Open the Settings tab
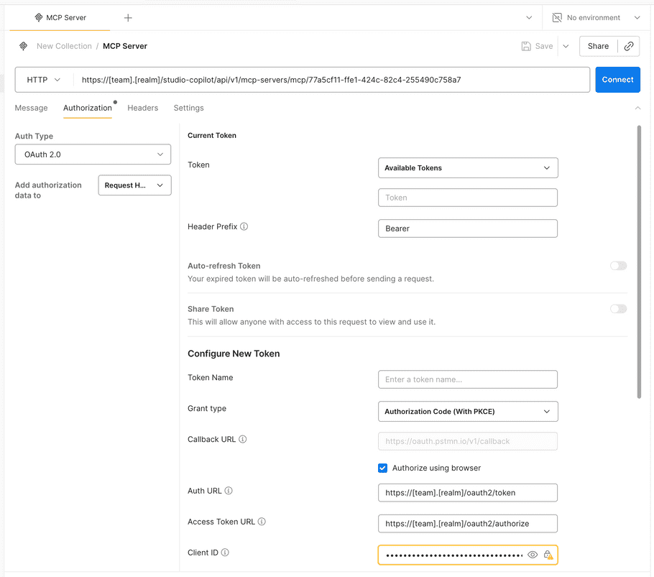654x577 pixels. point(188,108)
